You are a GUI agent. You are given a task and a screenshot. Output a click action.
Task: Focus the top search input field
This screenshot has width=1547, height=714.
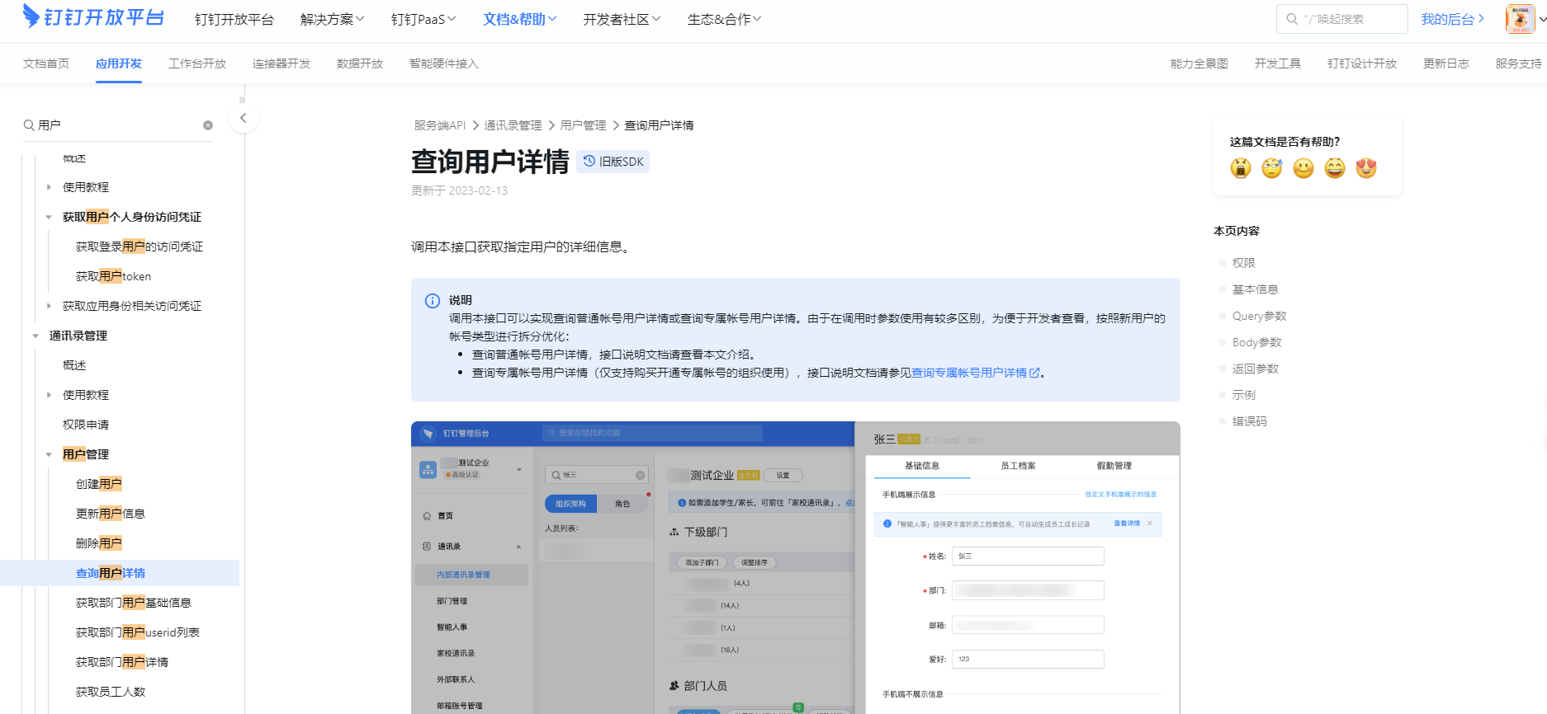point(1342,19)
